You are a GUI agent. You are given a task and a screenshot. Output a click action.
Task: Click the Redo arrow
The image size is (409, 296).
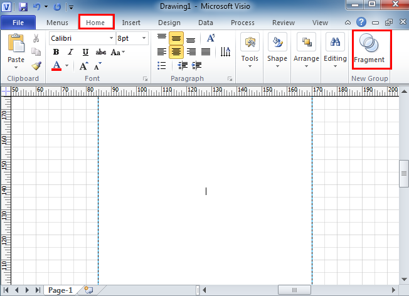(57, 7)
